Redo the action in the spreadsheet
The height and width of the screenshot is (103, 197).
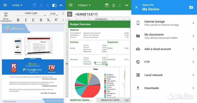120,5
